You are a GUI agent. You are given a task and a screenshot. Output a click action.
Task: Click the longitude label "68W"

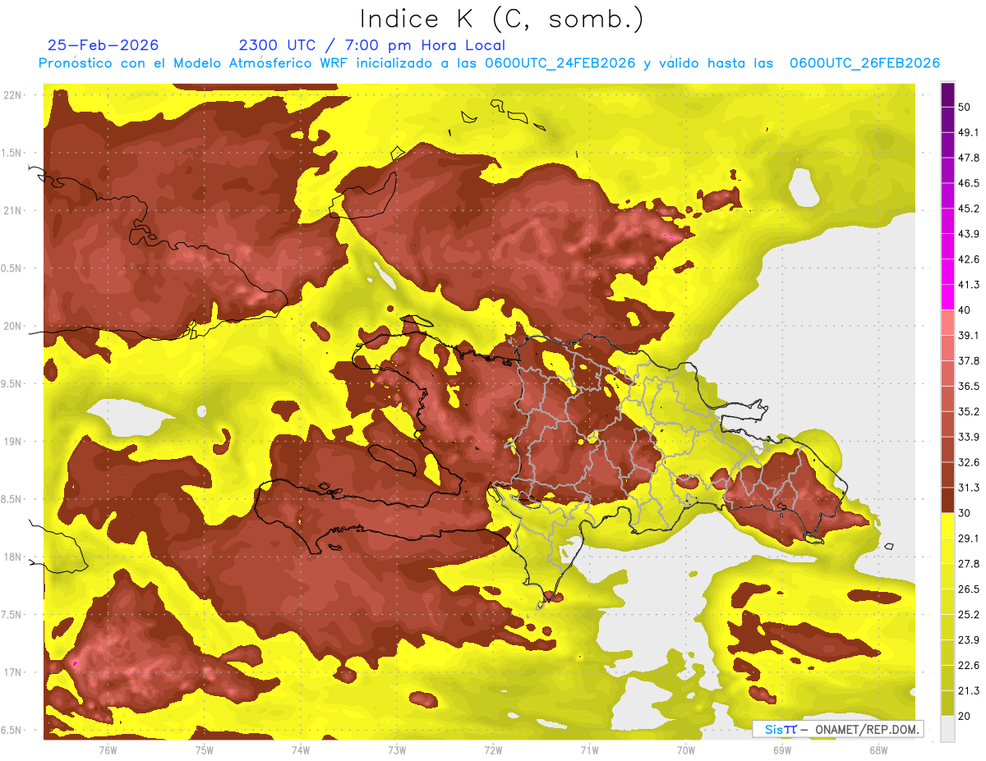[878, 750]
